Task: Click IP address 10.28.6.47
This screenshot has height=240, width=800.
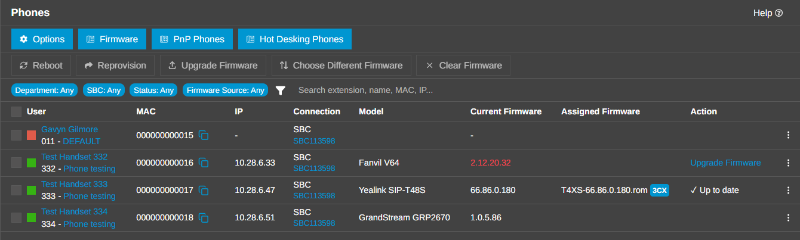Action: 255,190
